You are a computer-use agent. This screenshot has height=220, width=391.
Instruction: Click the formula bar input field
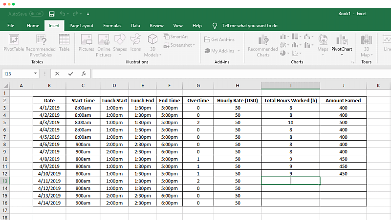tap(239, 73)
